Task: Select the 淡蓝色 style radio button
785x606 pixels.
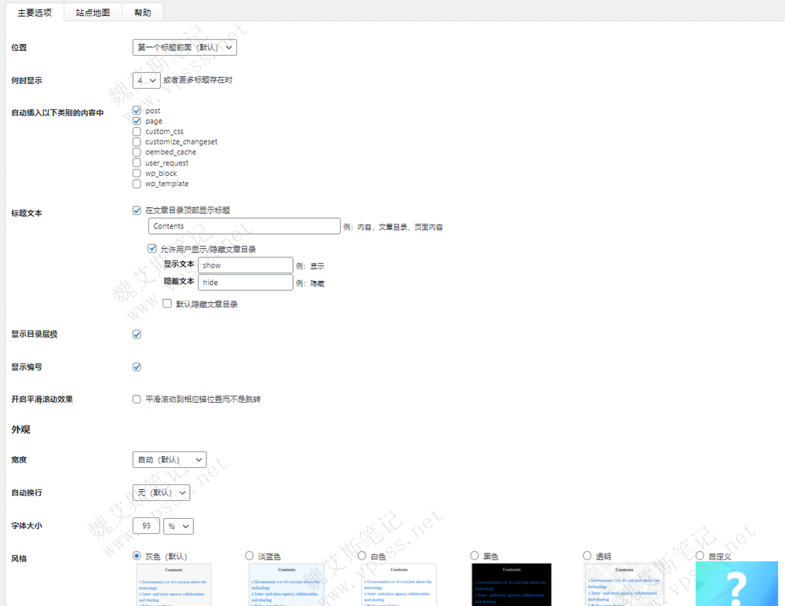Action: 250,556
